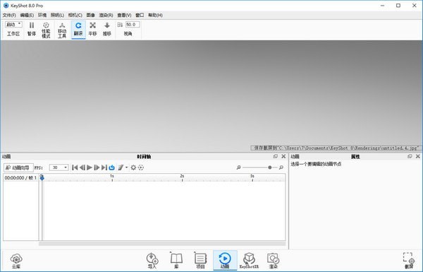Select the Pan camera tool

(x=92, y=29)
